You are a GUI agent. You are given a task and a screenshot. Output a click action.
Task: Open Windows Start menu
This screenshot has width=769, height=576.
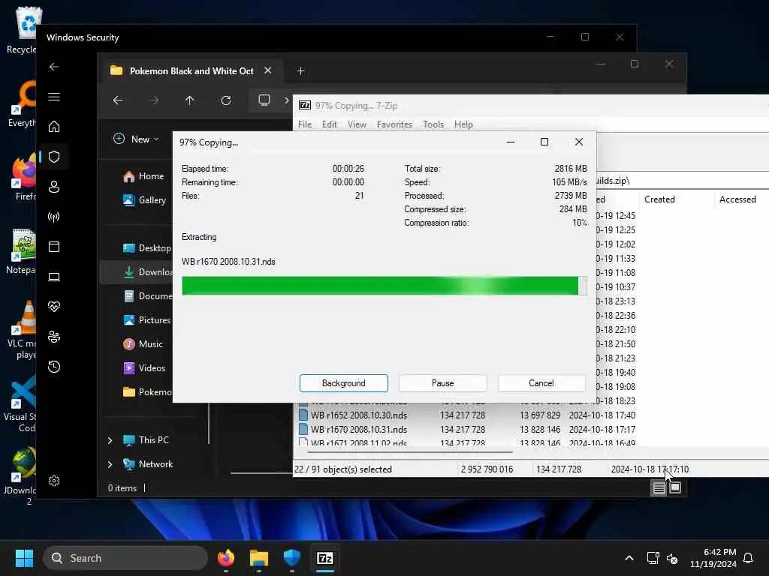click(x=24, y=558)
